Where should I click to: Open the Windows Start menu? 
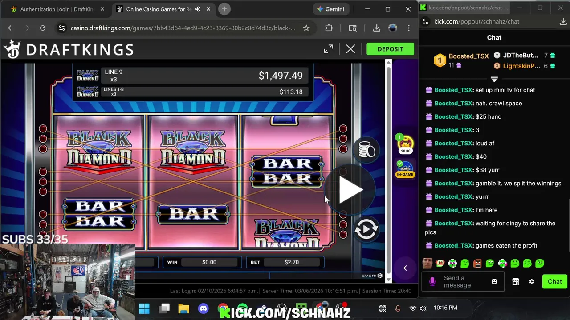[x=144, y=308]
